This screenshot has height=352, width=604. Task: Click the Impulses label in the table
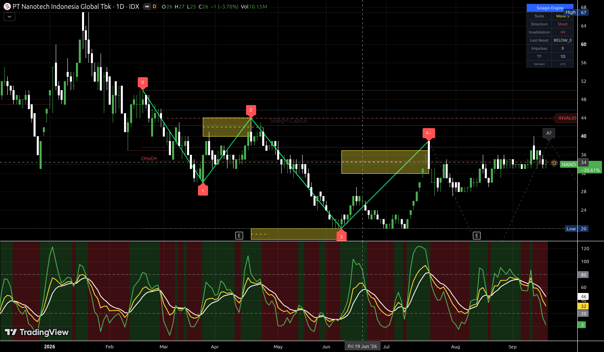[x=539, y=48]
